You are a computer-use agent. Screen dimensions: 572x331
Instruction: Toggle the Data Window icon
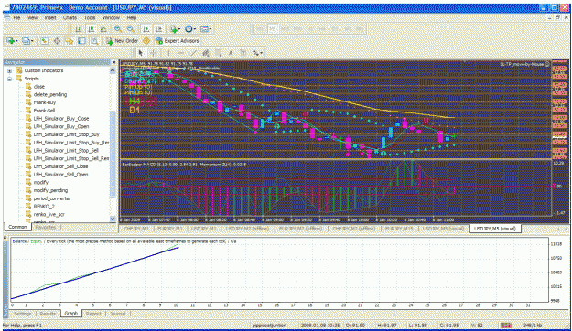click(x=57, y=41)
